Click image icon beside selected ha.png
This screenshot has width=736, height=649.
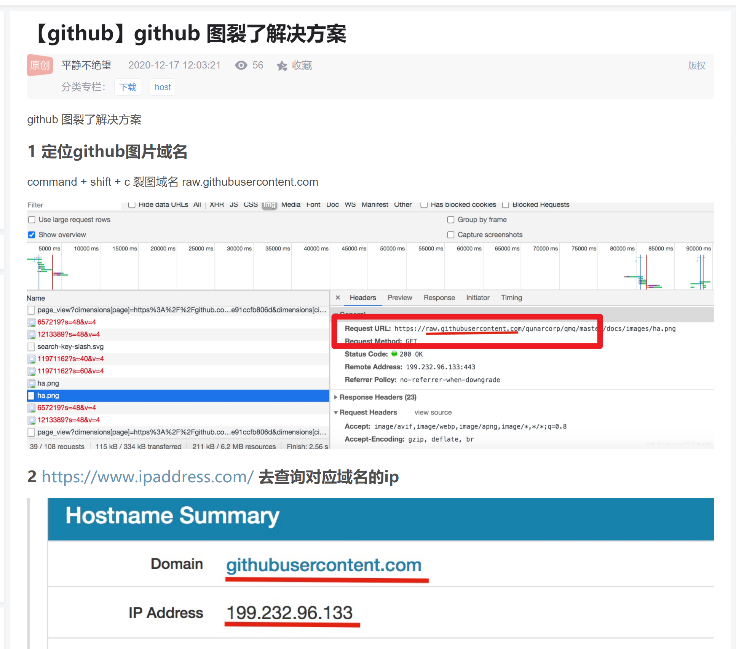click(31, 395)
